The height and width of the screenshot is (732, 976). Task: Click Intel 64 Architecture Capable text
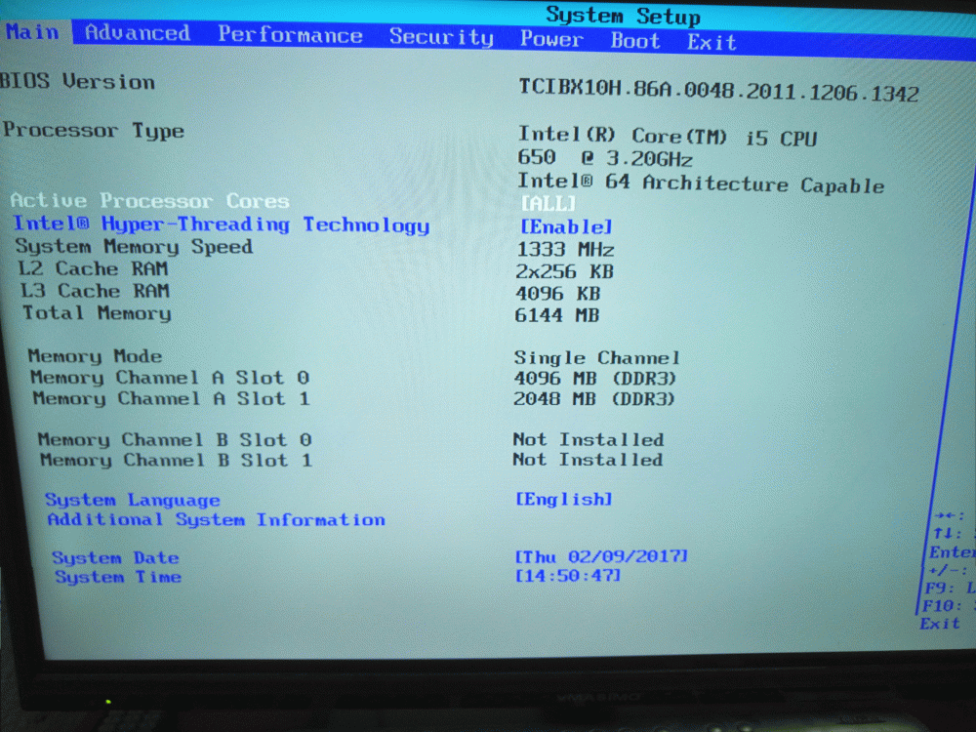click(701, 183)
